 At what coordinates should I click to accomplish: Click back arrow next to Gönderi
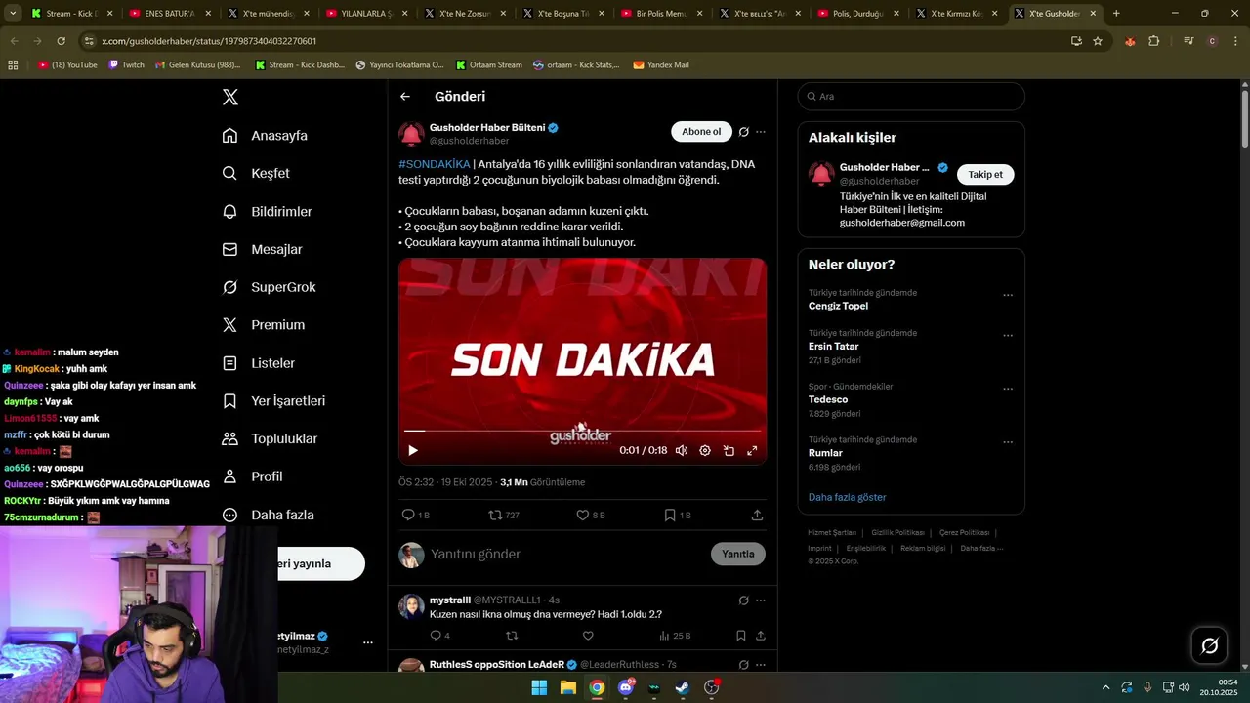tap(405, 97)
